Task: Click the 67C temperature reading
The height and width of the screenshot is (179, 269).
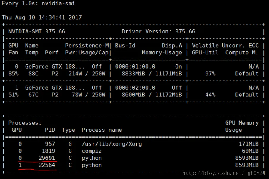Action: 34,95
